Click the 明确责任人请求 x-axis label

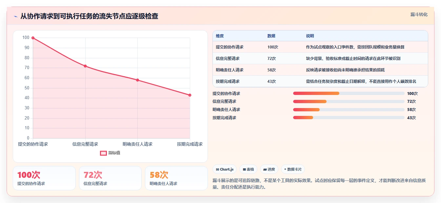click(137, 144)
